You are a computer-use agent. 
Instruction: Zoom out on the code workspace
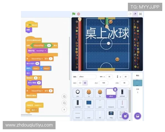pos(64,103)
